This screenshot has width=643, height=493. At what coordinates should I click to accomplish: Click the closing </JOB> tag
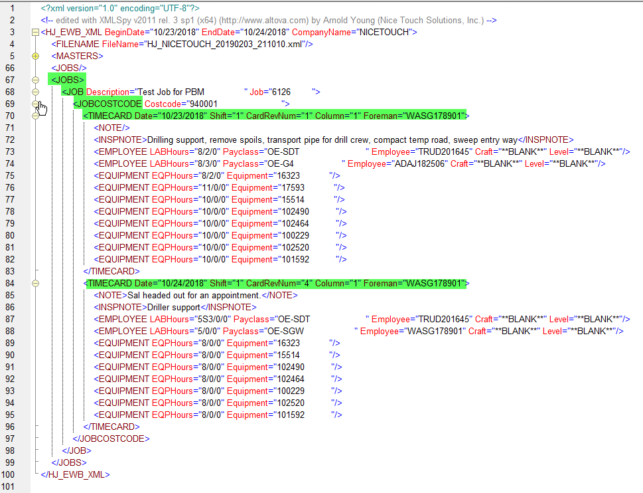(x=77, y=450)
